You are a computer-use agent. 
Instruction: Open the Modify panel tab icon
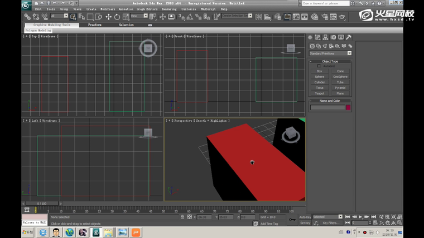318,38
